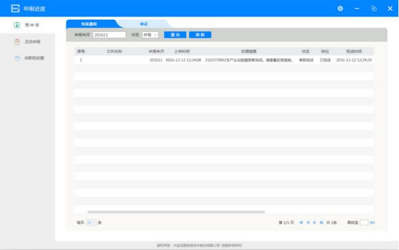Click the GO jump-to-page button
The width and height of the screenshot is (399, 250).
(x=372, y=223)
